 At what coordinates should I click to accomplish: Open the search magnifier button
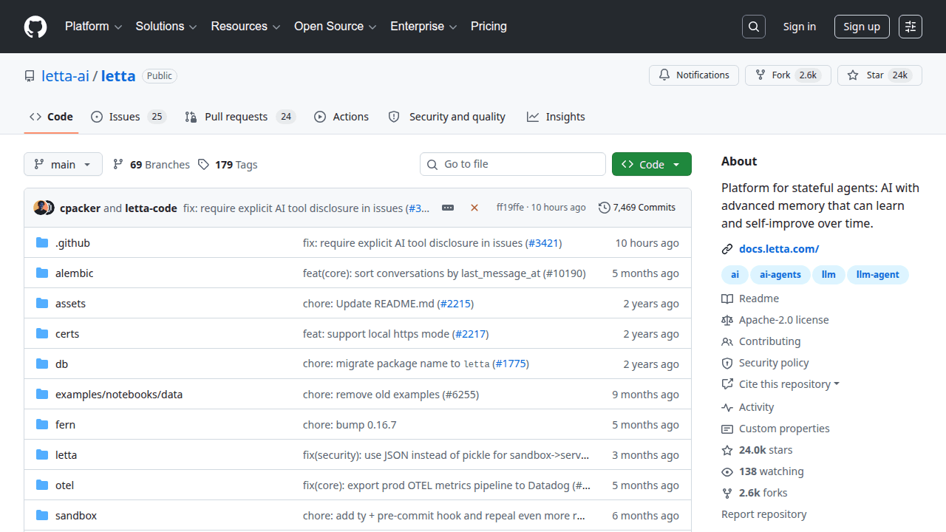pyautogui.click(x=753, y=27)
